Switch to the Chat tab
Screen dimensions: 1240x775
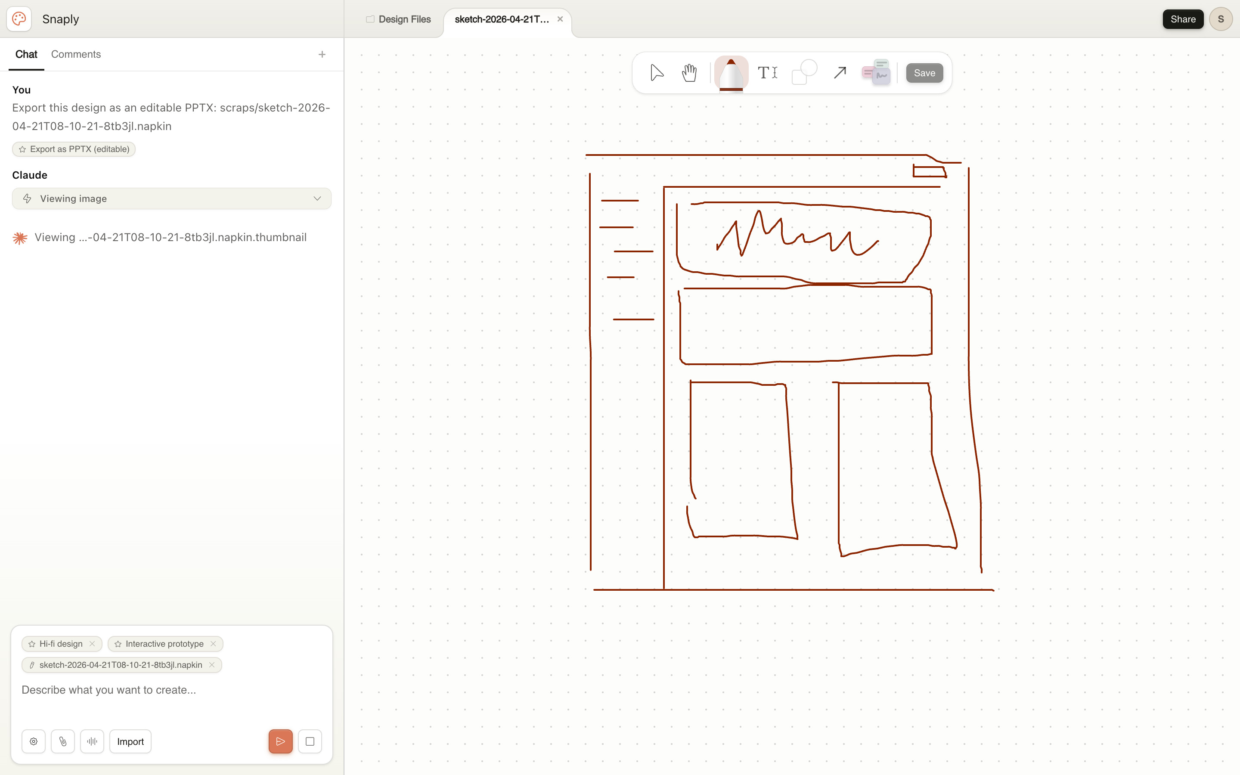tap(26, 54)
